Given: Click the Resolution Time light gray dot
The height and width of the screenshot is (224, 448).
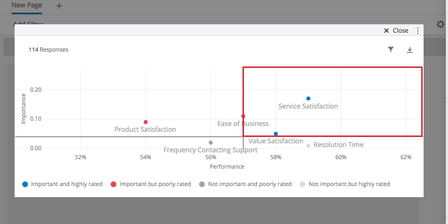Looking at the screenshot, I should click(x=308, y=145).
